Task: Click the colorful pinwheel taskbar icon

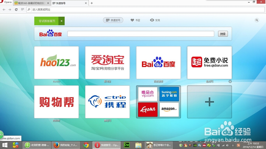Action: coord(15,145)
